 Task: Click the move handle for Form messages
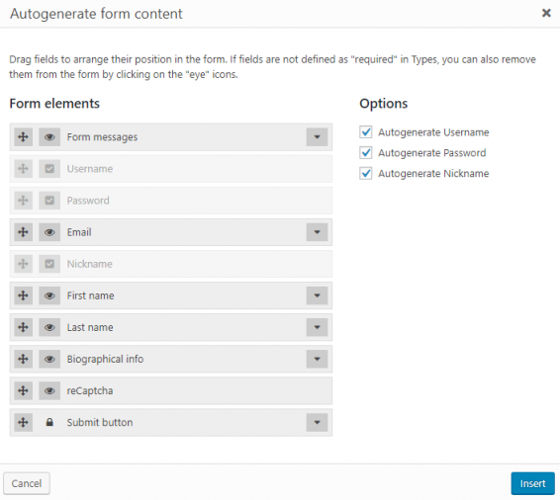click(x=23, y=137)
